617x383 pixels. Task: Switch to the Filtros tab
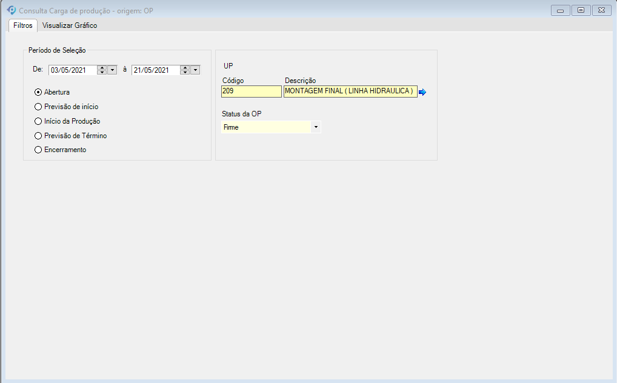tap(23, 25)
